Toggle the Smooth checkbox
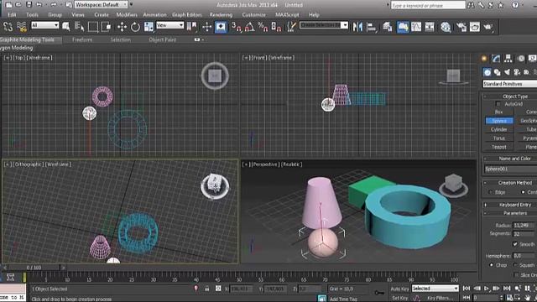The width and height of the screenshot is (537, 302). pos(515,244)
